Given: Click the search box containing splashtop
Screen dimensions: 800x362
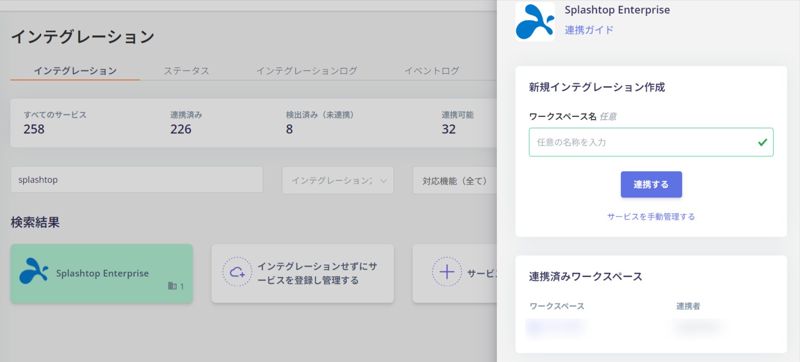Looking at the screenshot, I should tap(137, 180).
